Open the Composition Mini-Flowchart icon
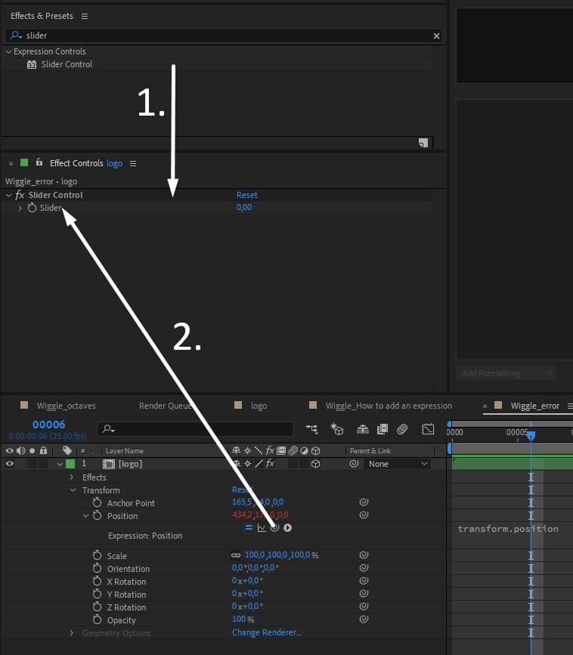This screenshot has width=573, height=655. (311, 429)
